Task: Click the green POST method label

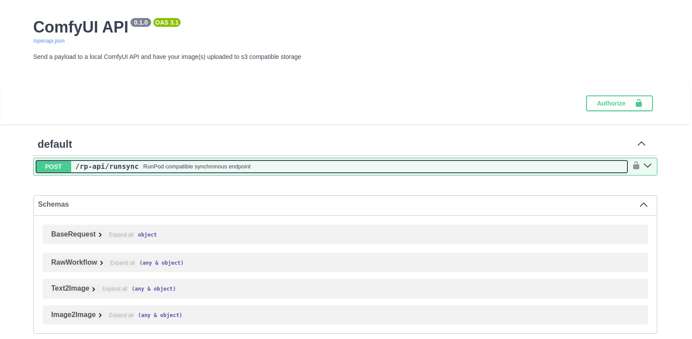Action: coord(53,167)
